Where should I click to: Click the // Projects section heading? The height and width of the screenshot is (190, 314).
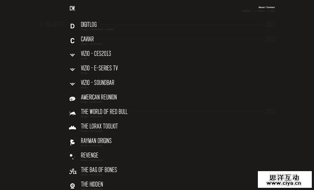52,25
